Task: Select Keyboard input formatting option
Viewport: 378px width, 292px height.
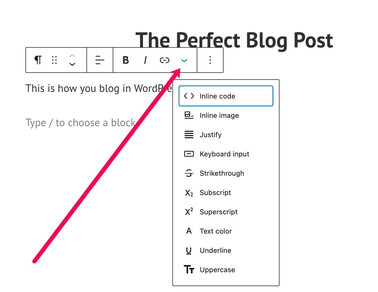Action: (224, 154)
